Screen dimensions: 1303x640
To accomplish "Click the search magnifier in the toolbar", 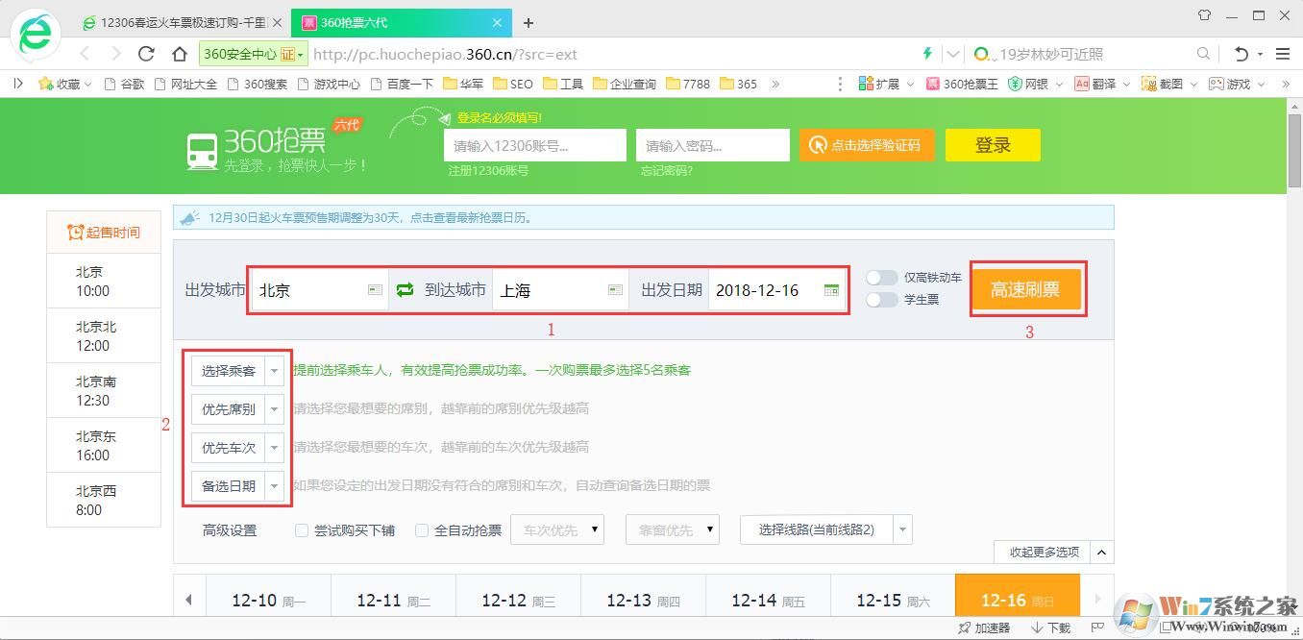I will (x=1202, y=55).
